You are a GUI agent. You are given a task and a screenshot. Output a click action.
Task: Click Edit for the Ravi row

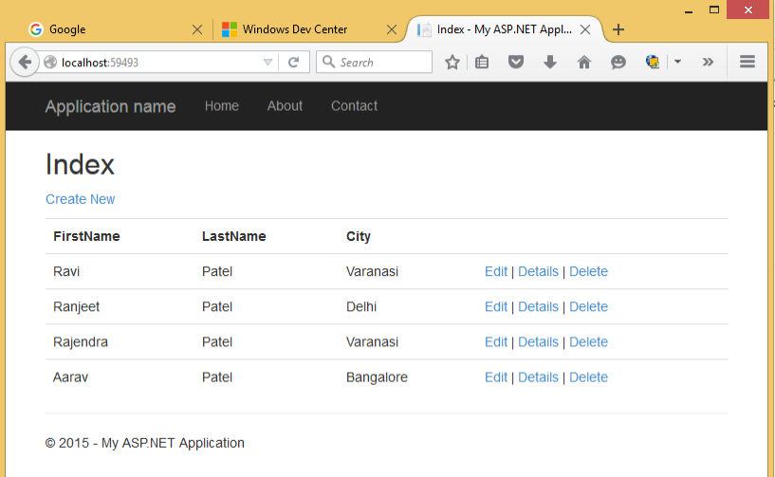tap(496, 271)
